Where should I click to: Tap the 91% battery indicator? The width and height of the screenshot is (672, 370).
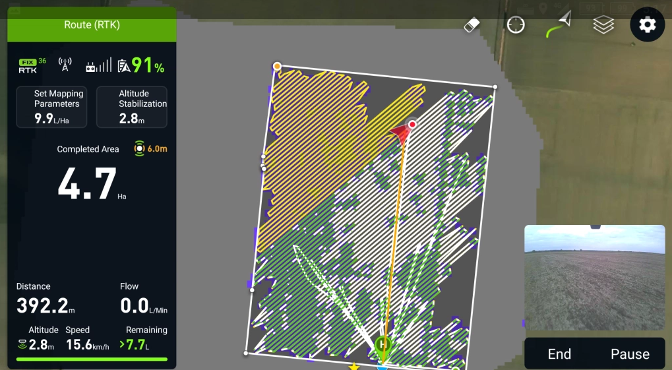(141, 65)
